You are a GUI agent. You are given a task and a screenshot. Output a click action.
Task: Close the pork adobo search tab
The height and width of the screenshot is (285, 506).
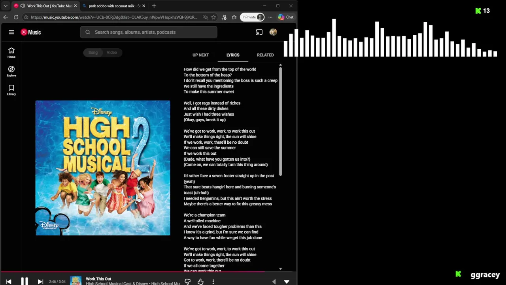pos(143,6)
